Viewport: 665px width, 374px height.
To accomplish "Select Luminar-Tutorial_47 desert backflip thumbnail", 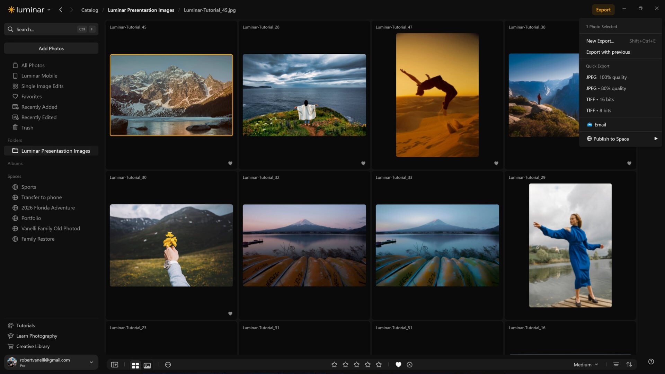I will [437, 95].
